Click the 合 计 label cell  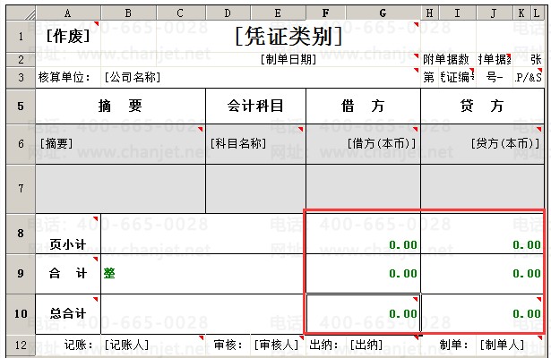(68, 274)
